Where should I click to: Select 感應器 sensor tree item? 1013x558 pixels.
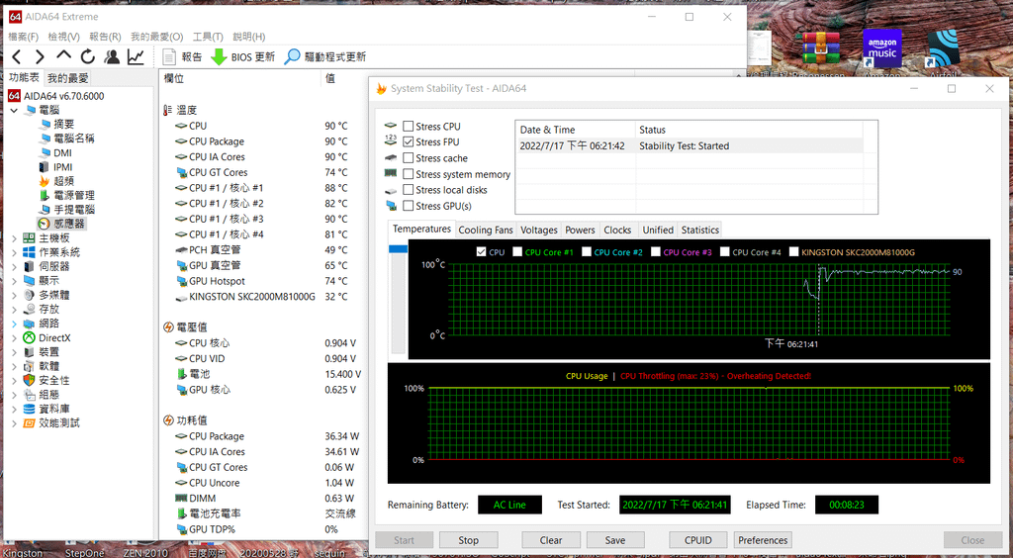click(x=61, y=224)
